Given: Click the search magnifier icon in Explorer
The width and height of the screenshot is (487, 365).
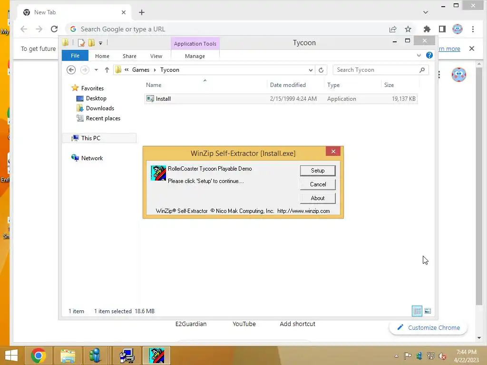Looking at the screenshot, I should (422, 70).
